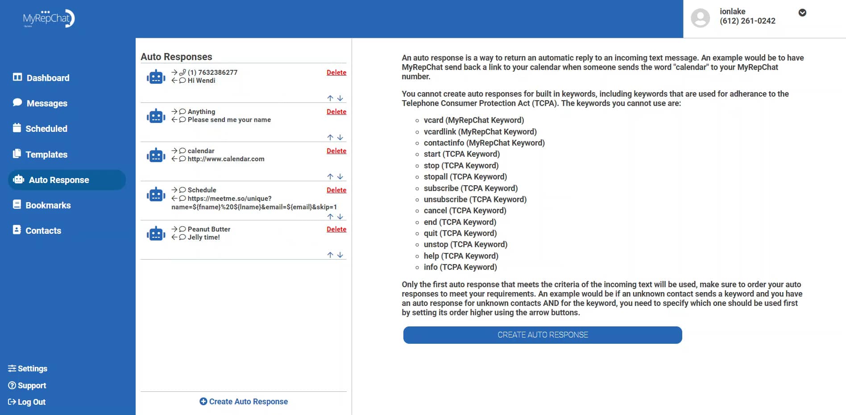The height and width of the screenshot is (415, 846).
Task: Click the robot icon beside the Hi Wendi response
Action: point(156,77)
